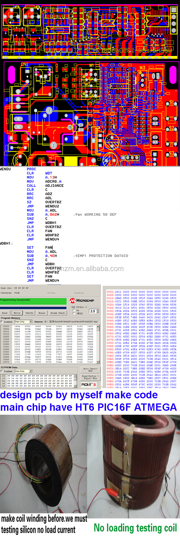Click the W3 label on PCB layout
The height and width of the screenshot is (536, 180).
(x=142, y=68)
